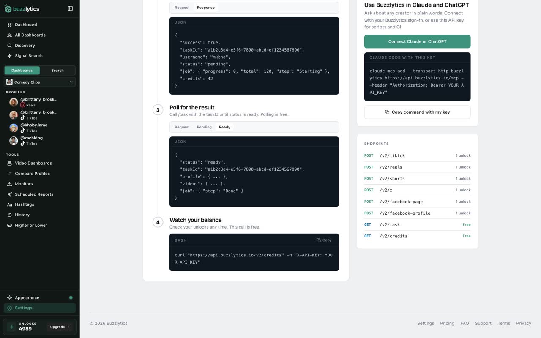Show the Pending tab in Poll step

pyautogui.click(x=204, y=127)
